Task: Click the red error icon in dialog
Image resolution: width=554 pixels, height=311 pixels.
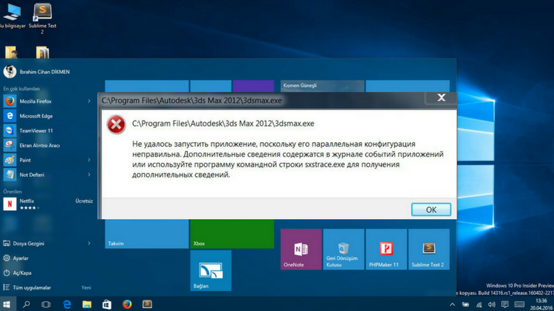Action: tap(116, 124)
